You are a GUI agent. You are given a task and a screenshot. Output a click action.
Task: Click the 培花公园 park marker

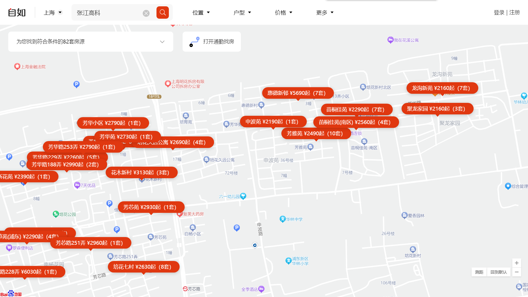(56, 214)
